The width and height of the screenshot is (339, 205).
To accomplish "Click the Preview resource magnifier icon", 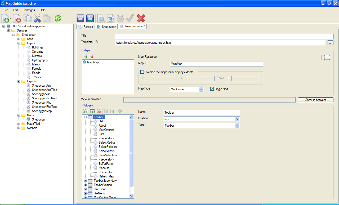I will tap(101, 18).
